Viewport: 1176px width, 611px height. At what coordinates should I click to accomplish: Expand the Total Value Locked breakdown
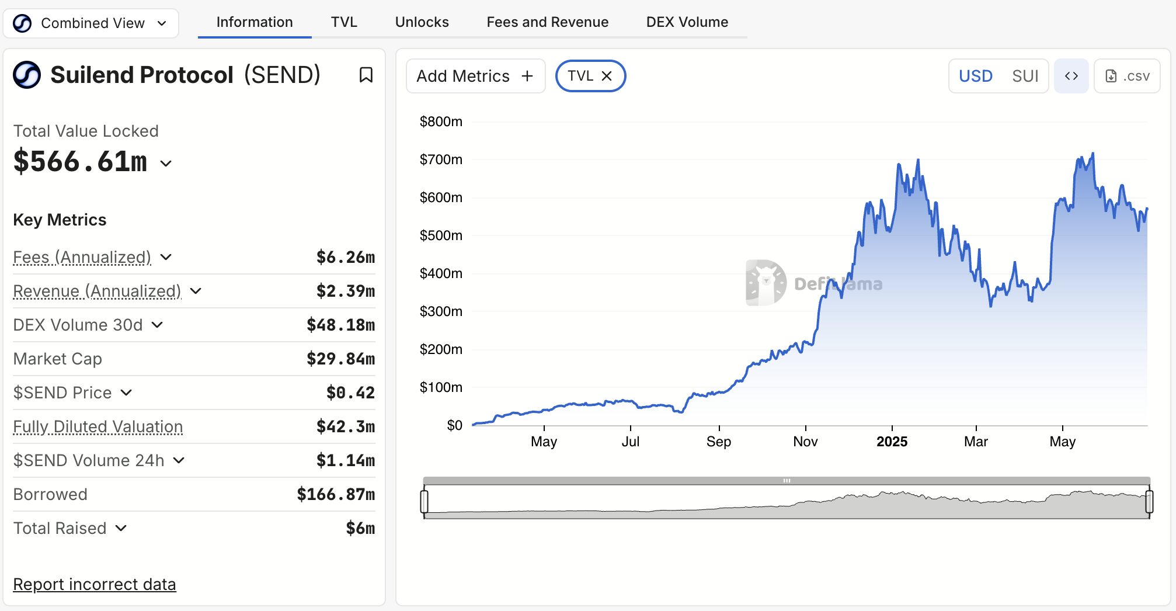tap(166, 164)
